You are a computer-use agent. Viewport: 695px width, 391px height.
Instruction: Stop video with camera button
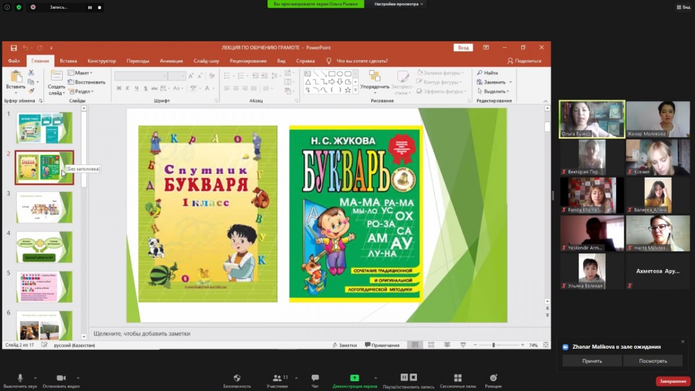pyautogui.click(x=61, y=378)
